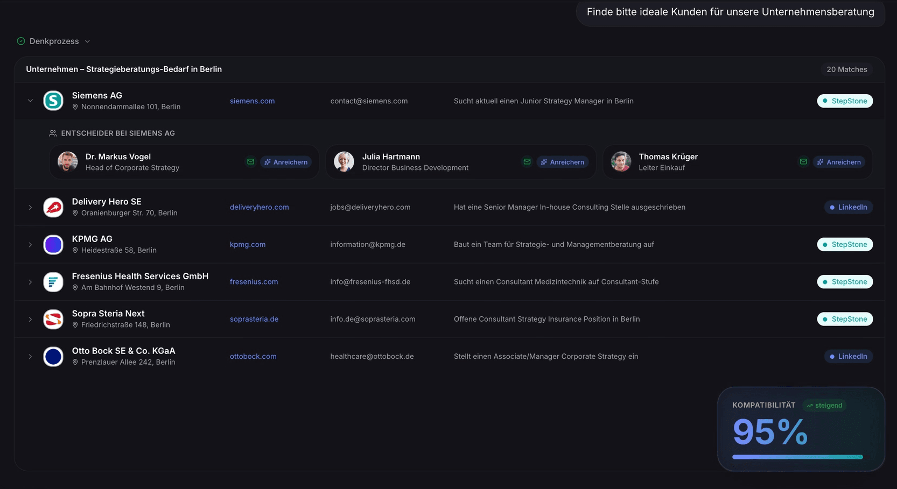Click the mail icon for Dr. Markus Vogel

click(x=250, y=162)
